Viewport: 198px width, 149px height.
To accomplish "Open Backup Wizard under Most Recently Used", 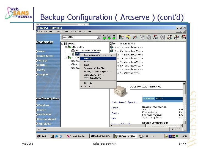I will [47, 119].
